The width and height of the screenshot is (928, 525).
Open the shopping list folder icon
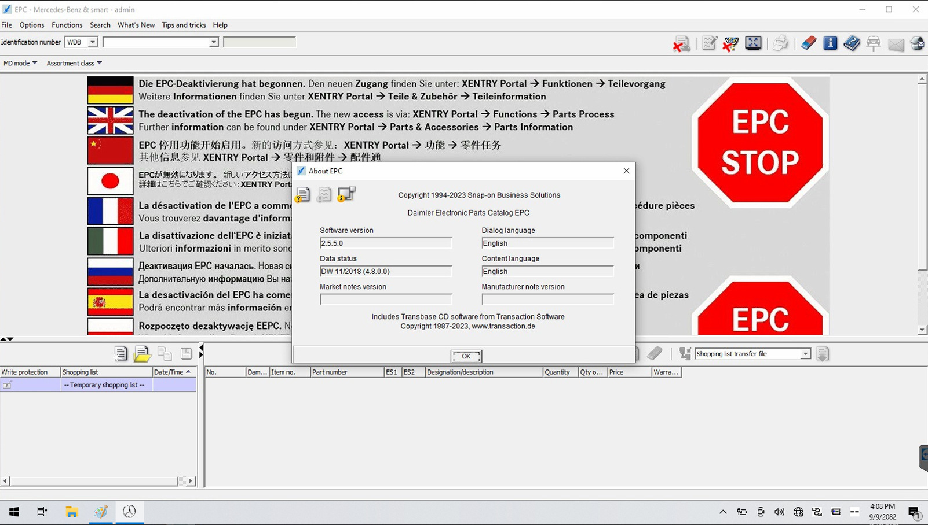[x=142, y=353]
